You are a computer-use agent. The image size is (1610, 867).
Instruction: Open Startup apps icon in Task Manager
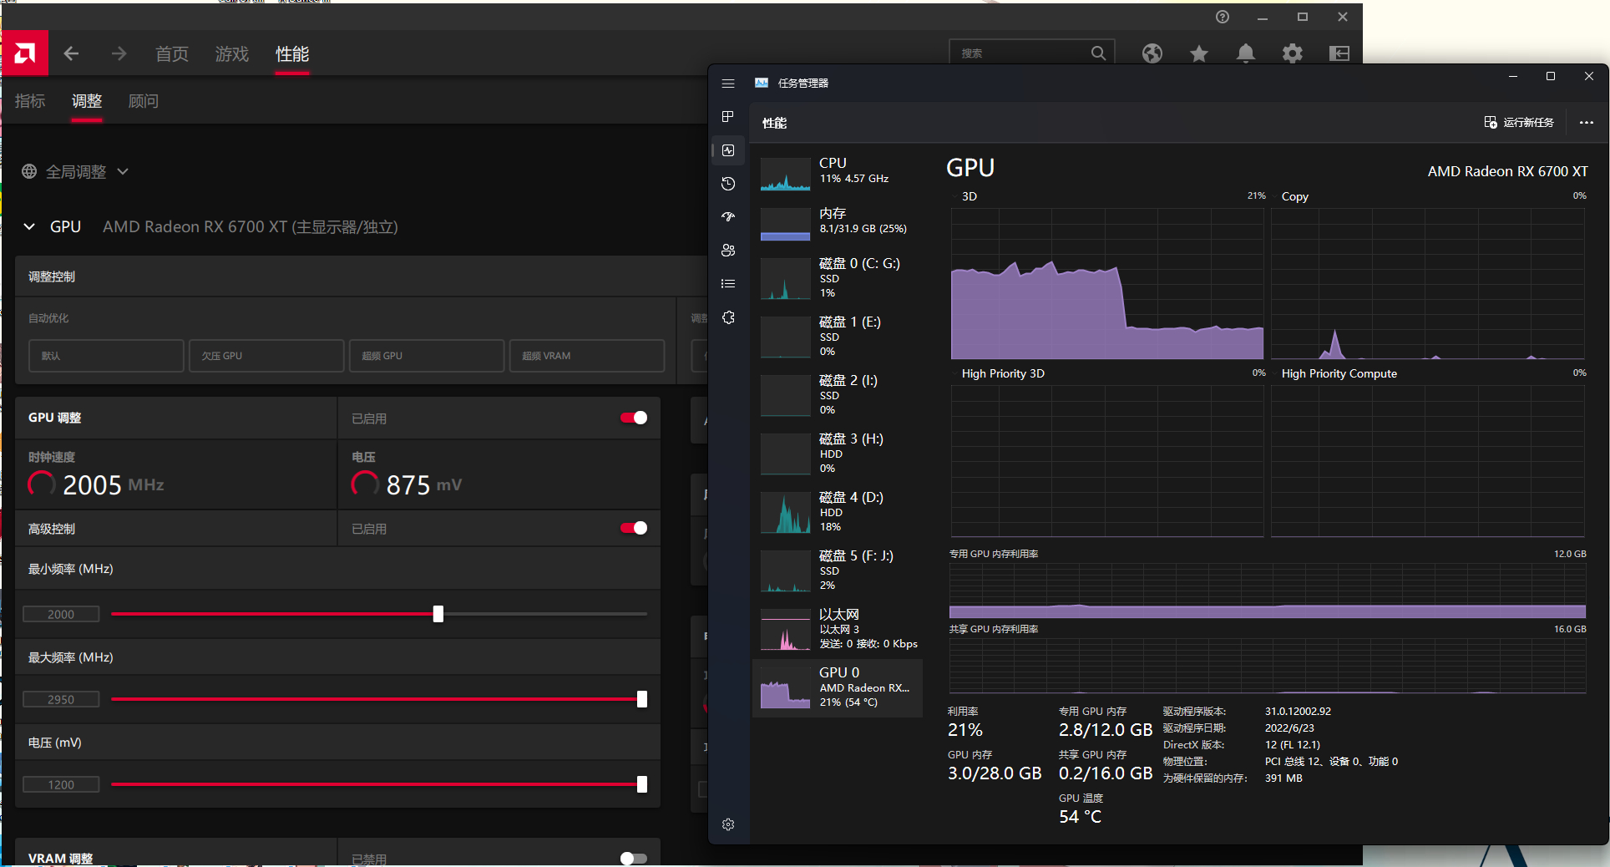728,216
